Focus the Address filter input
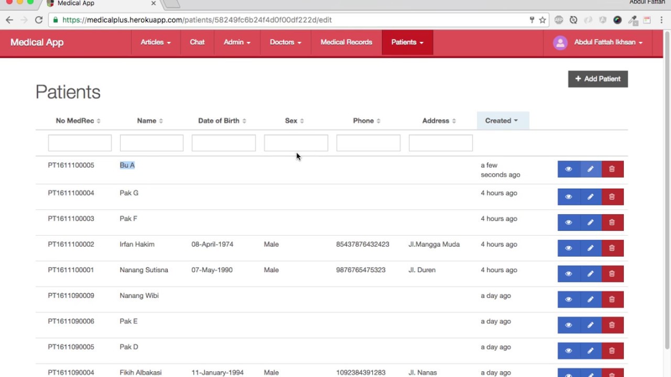671x377 pixels. pos(441,143)
